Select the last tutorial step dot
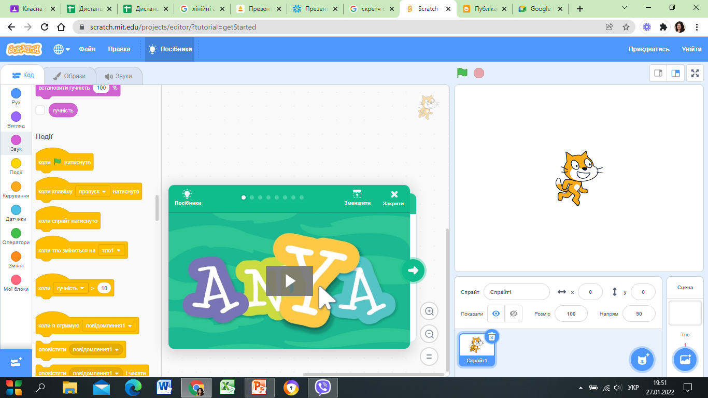 302,197
